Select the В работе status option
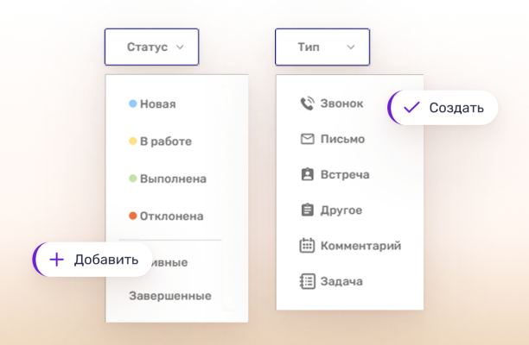This screenshot has width=529, height=345. 165,141
